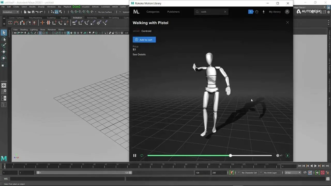Undo the last action in Maya toolbar
This screenshot has width=331, height=186.
pos(37,12)
